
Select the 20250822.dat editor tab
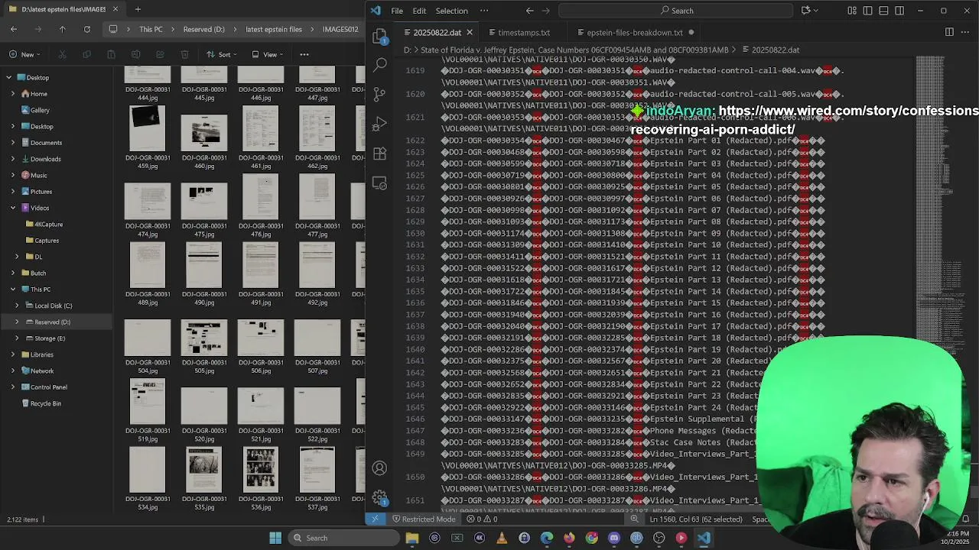click(x=437, y=32)
